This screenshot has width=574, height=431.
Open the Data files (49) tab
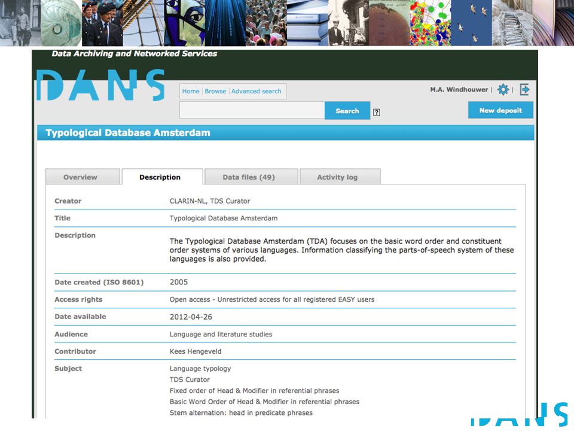point(251,177)
